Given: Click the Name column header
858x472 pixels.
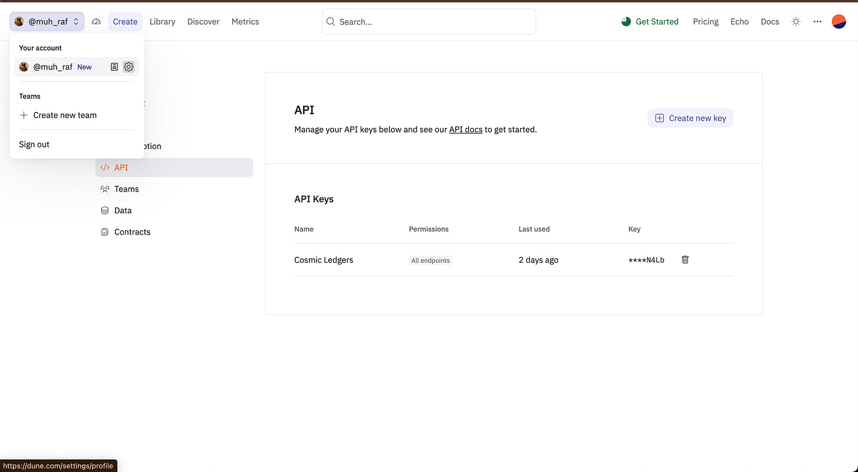Looking at the screenshot, I should coord(304,229).
